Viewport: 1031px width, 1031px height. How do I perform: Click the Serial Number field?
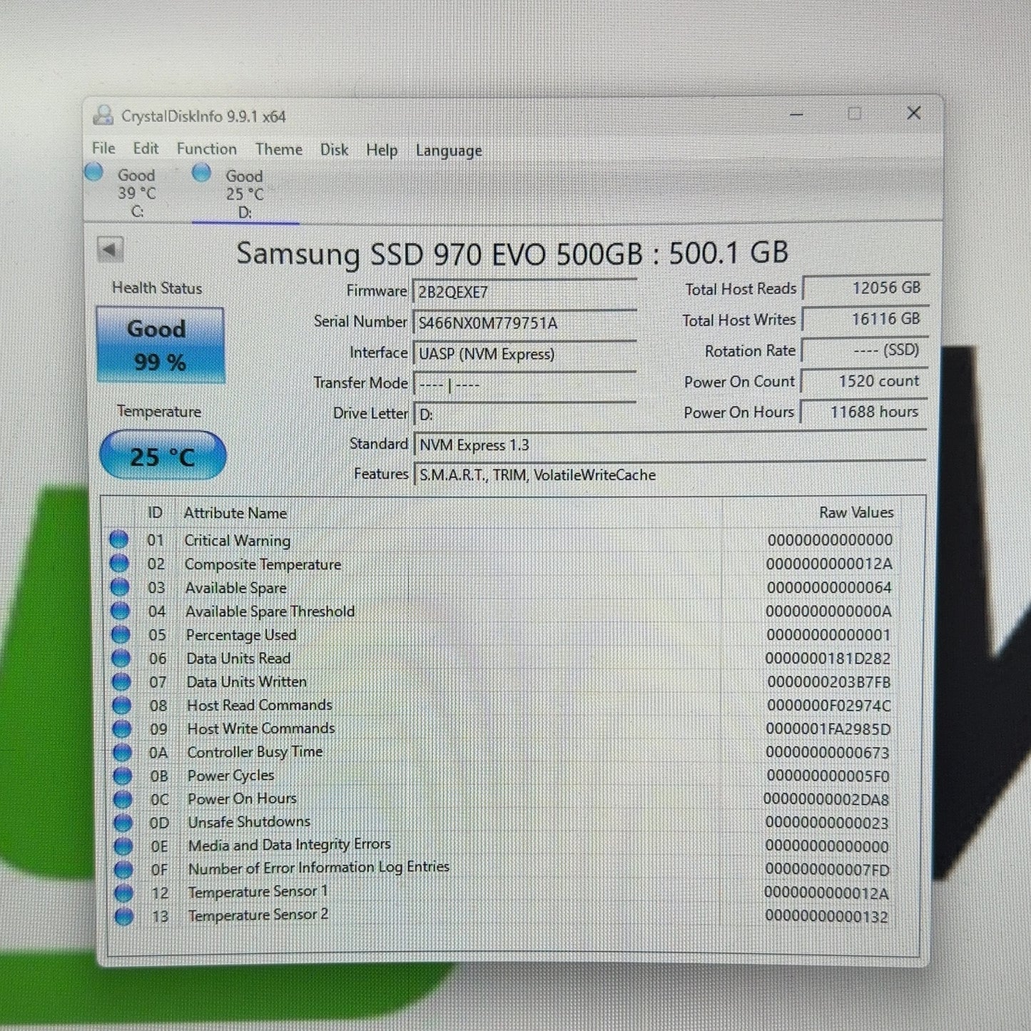pyautogui.click(x=524, y=322)
